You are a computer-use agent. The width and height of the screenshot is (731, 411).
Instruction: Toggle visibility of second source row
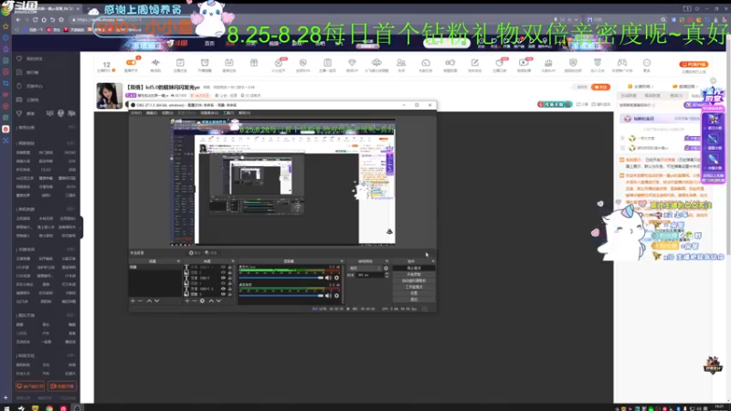(x=223, y=272)
